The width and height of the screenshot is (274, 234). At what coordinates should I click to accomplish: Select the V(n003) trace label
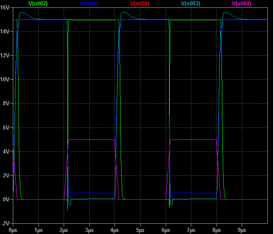[191, 3]
